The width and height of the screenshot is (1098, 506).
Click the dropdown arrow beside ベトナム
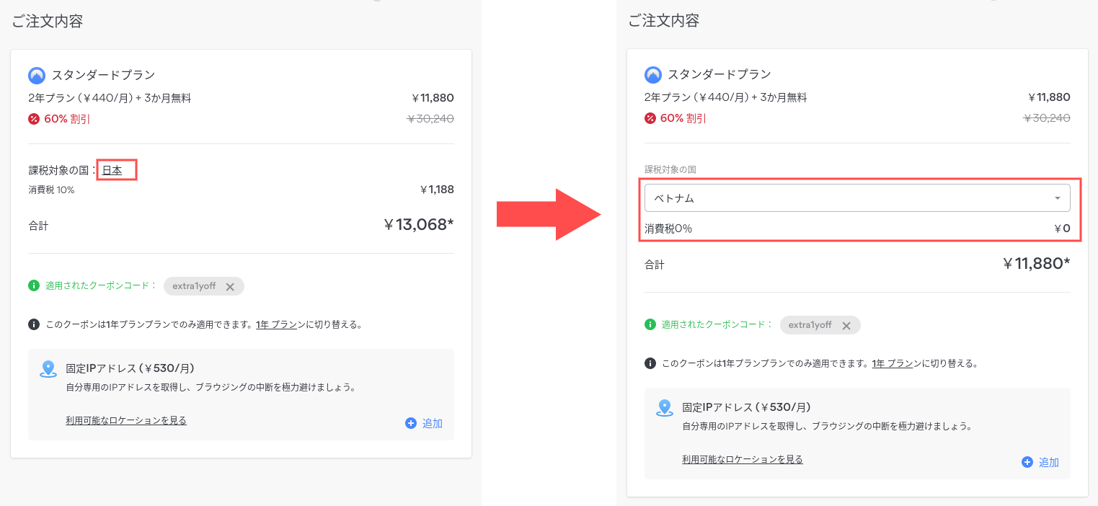tap(1057, 198)
